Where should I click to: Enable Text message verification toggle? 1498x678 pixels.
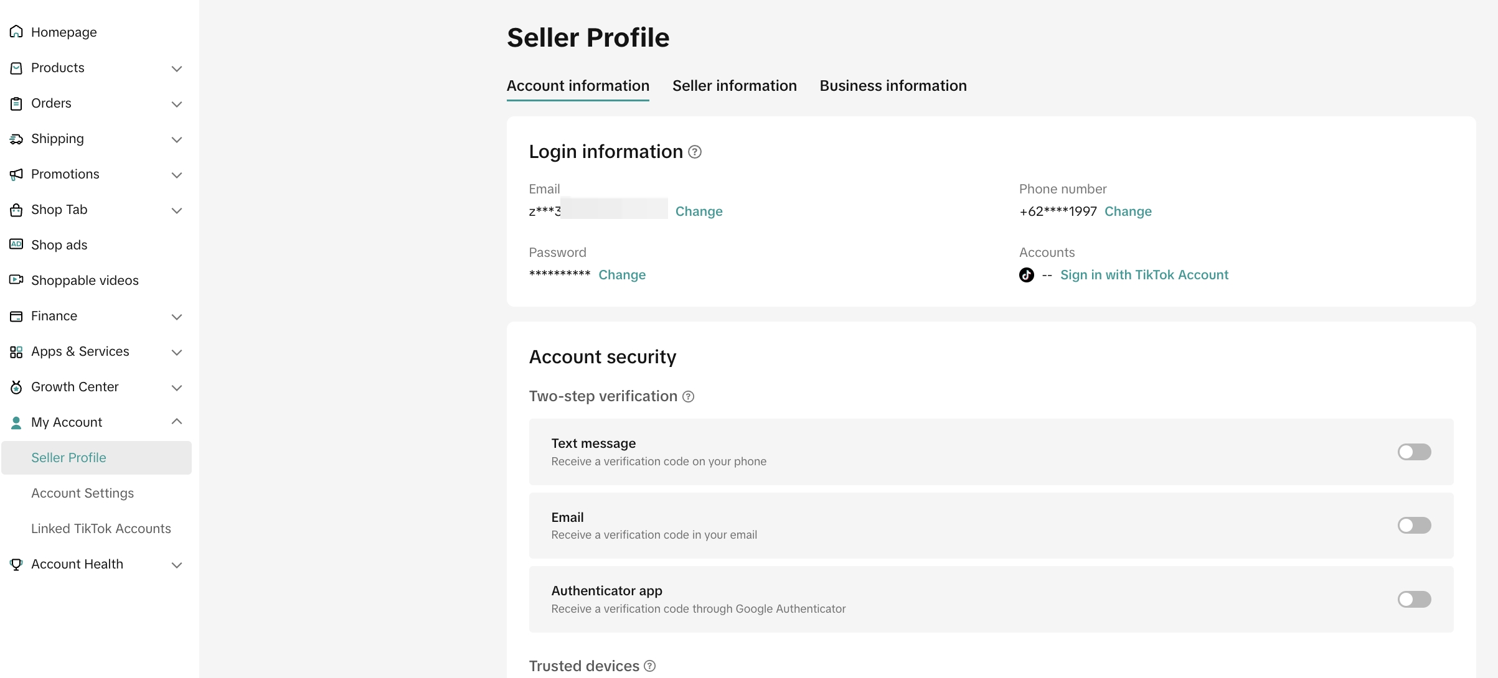1413,452
